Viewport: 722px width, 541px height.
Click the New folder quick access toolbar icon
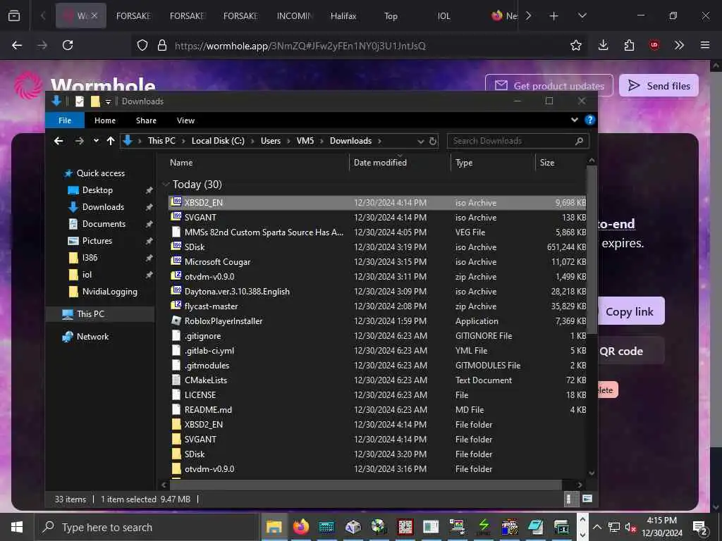point(95,101)
